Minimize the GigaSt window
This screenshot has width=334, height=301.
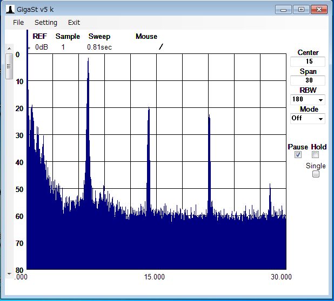coord(283,10)
